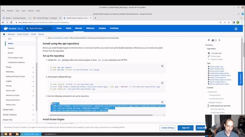Screen dimensions: 245x137
Task: Follow the convenience scripts link
Action: click(x=60, y=38)
